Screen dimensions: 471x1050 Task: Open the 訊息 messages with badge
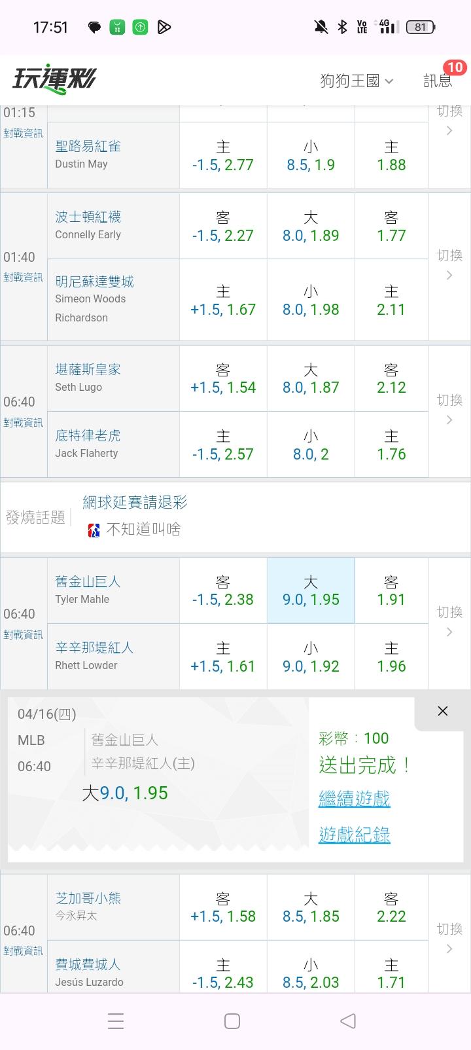(x=438, y=81)
